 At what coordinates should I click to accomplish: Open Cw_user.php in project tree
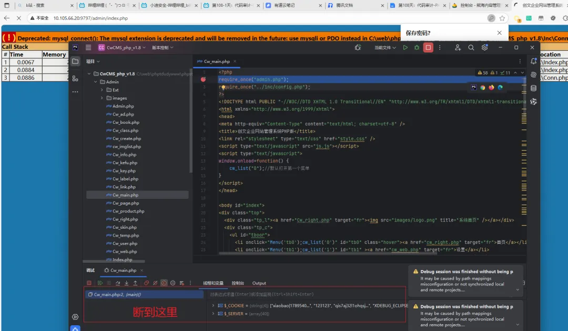[x=125, y=243]
